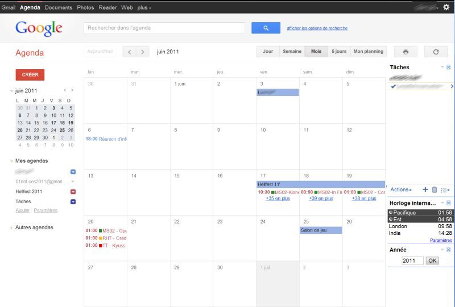Click the CRÉER button
The image size is (455, 307).
(30, 74)
